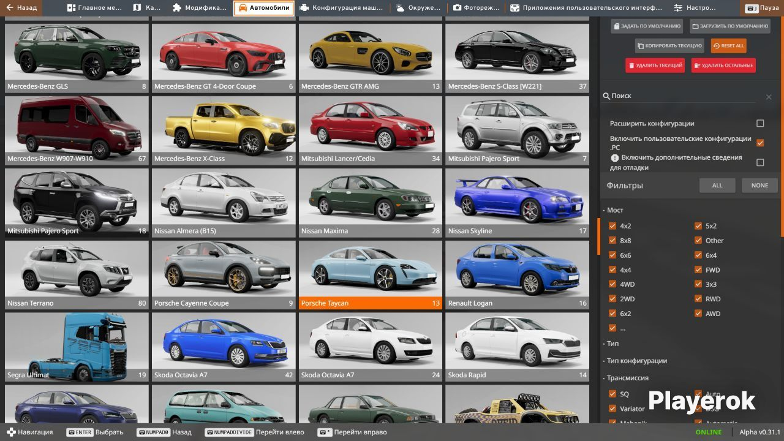Click Загрузить по умолчанию button
The image size is (784, 441).
coord(730,26)
